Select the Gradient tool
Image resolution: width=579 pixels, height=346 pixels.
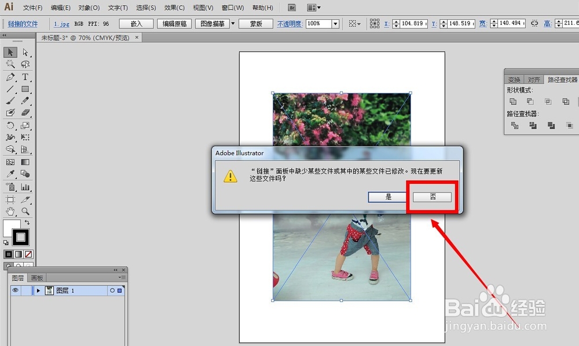(x=25, y=162)
